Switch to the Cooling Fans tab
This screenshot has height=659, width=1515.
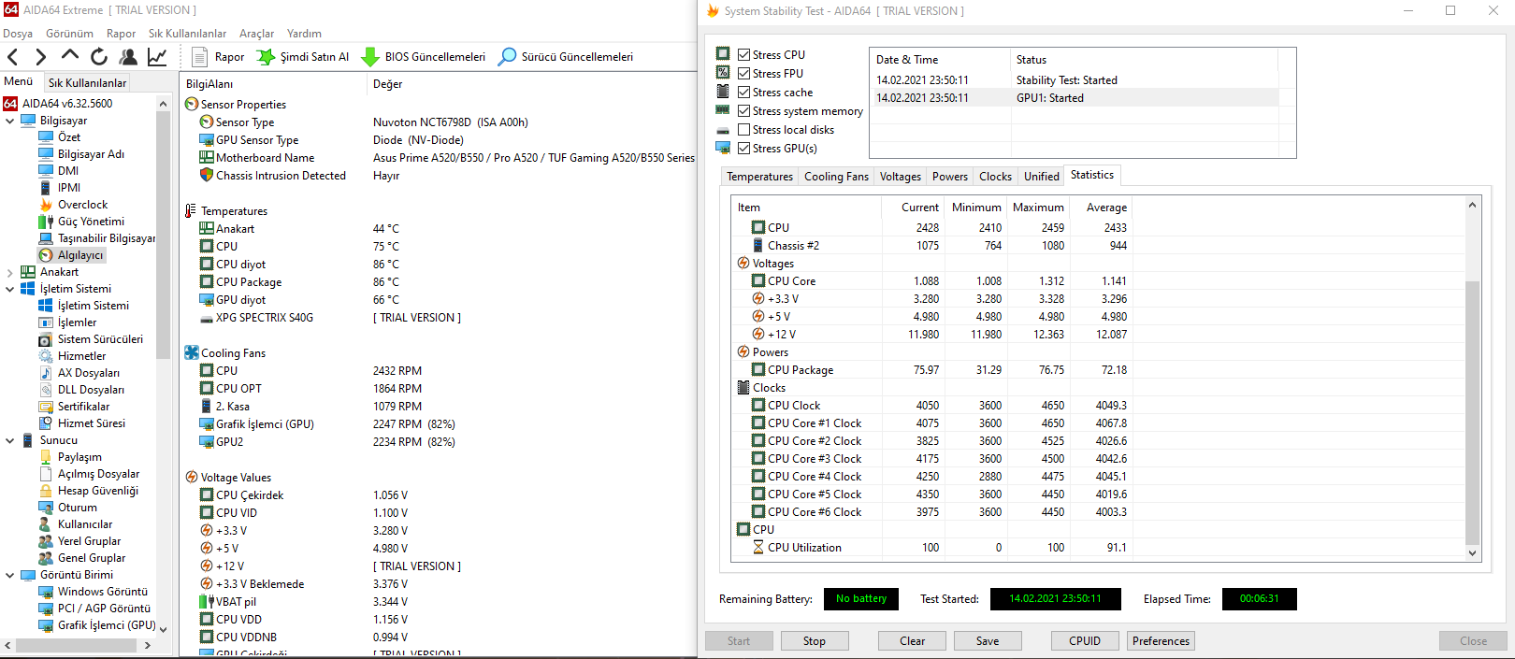836,176
